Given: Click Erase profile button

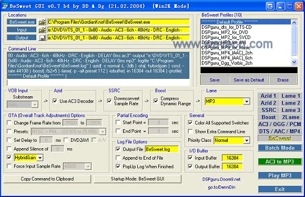Looking at the screenshot, I should pyautogui.click(x=283, y=80).
